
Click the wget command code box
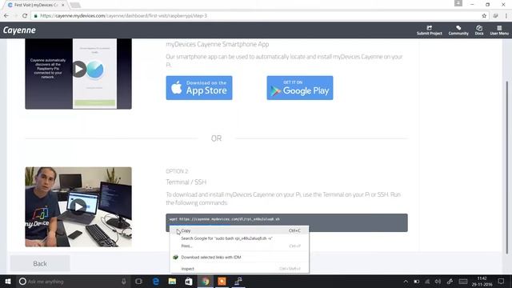286,222
